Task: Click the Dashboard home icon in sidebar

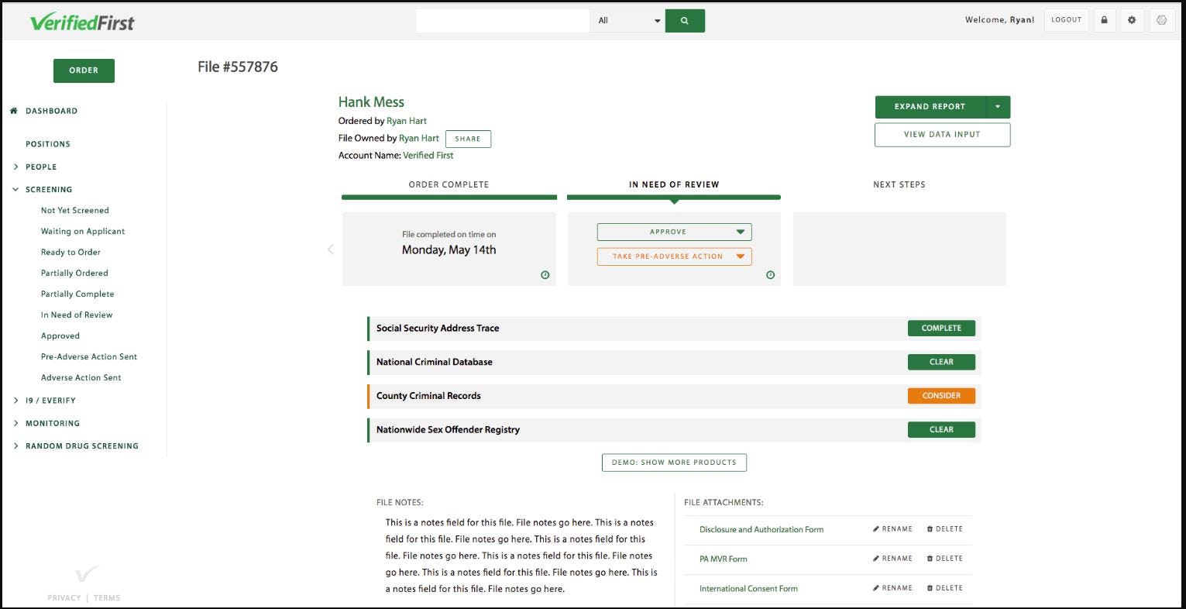Action: (13, 110)
